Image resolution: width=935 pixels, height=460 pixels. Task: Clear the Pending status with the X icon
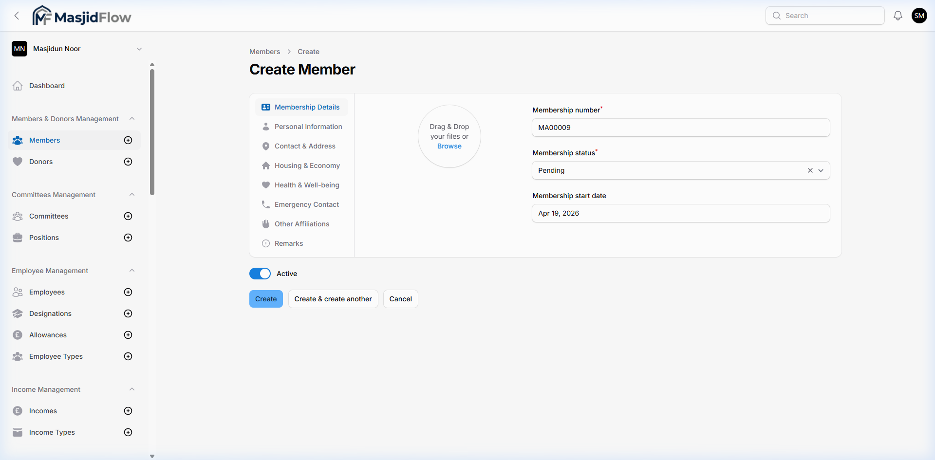point(810,170)
